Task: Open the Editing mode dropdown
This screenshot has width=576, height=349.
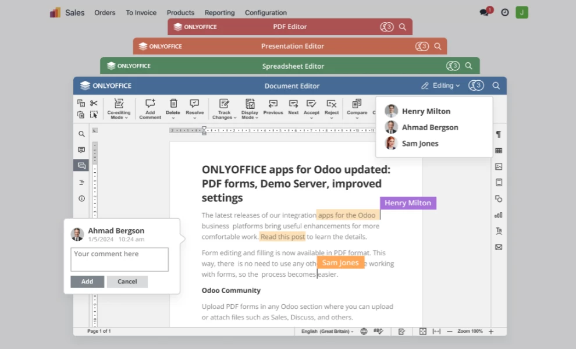Action: click(440, 86)
